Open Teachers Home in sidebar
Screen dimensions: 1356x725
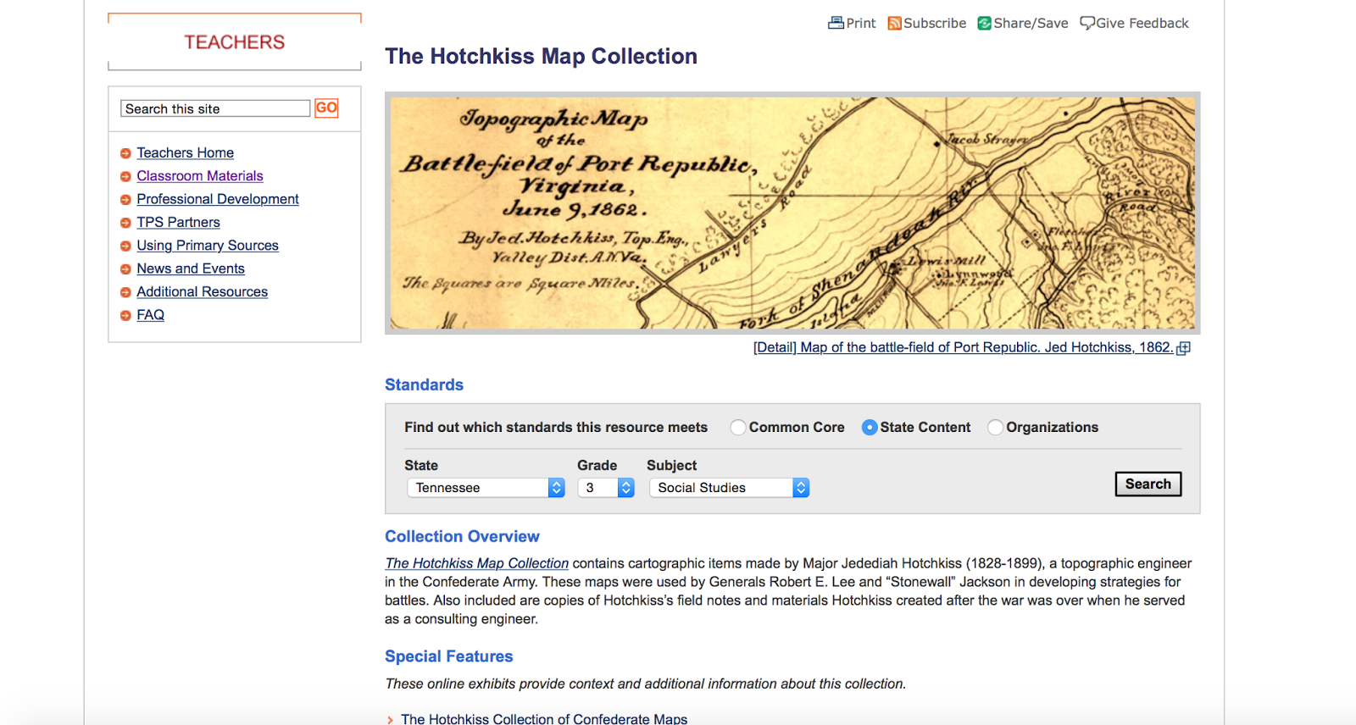(x=186, y=152)
